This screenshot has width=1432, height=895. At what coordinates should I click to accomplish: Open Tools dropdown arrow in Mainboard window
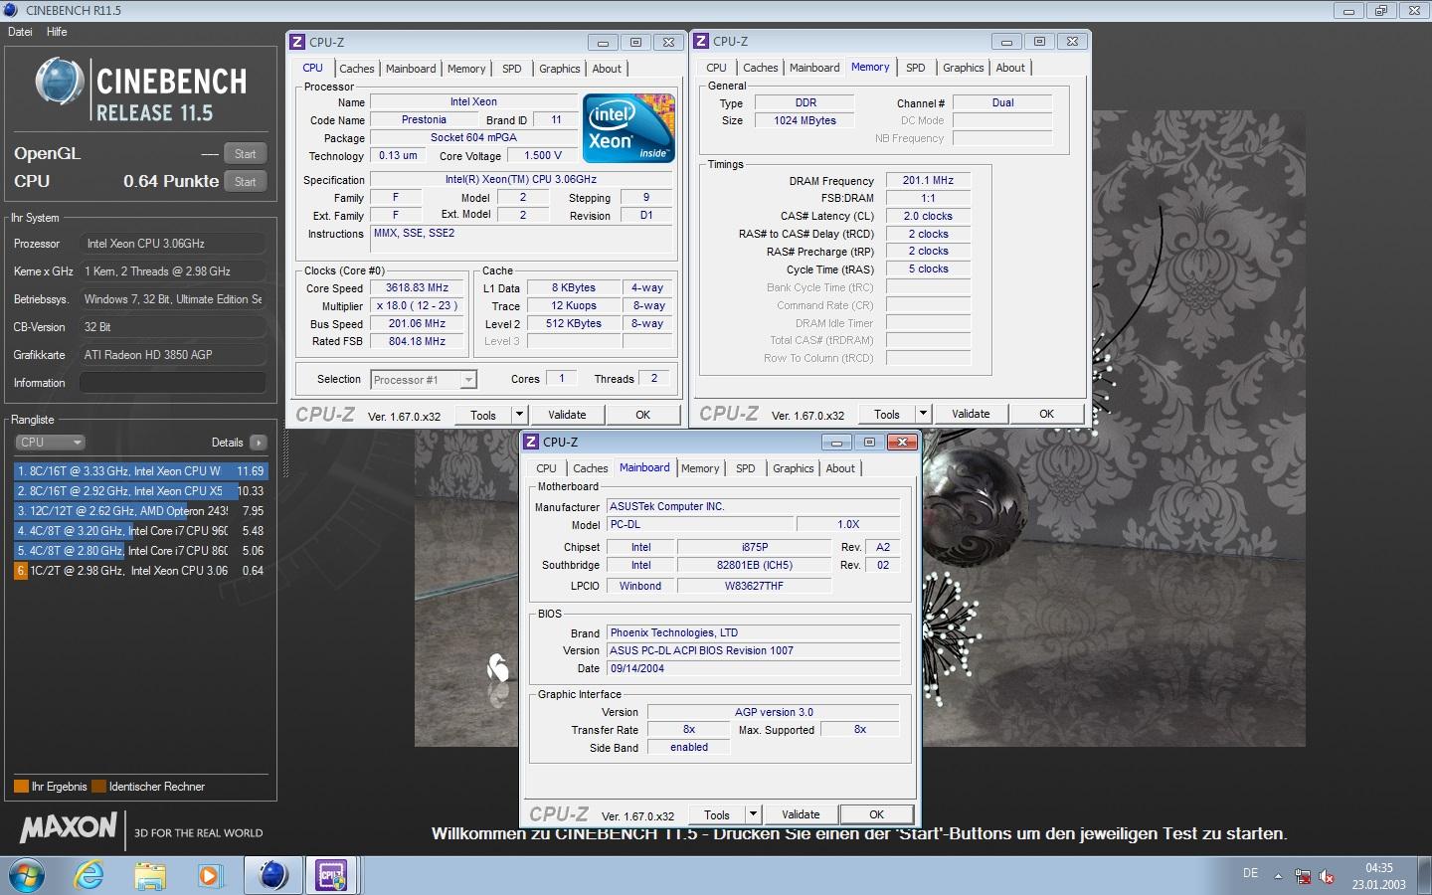753,814
